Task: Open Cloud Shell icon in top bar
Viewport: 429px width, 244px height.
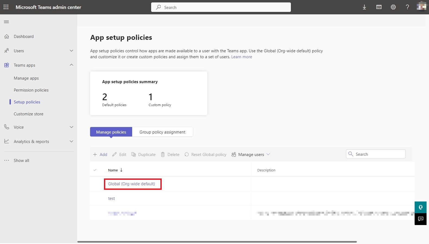Action: 379,7
